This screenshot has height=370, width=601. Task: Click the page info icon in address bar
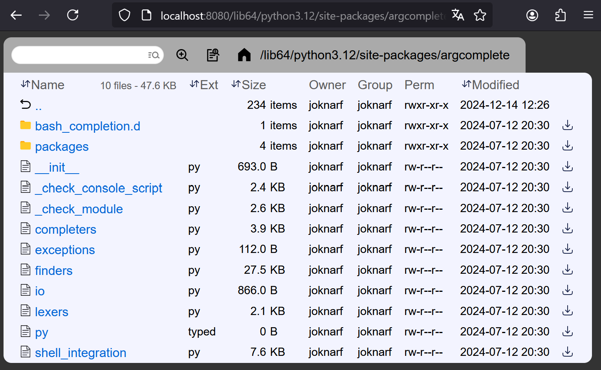[147, 15]
